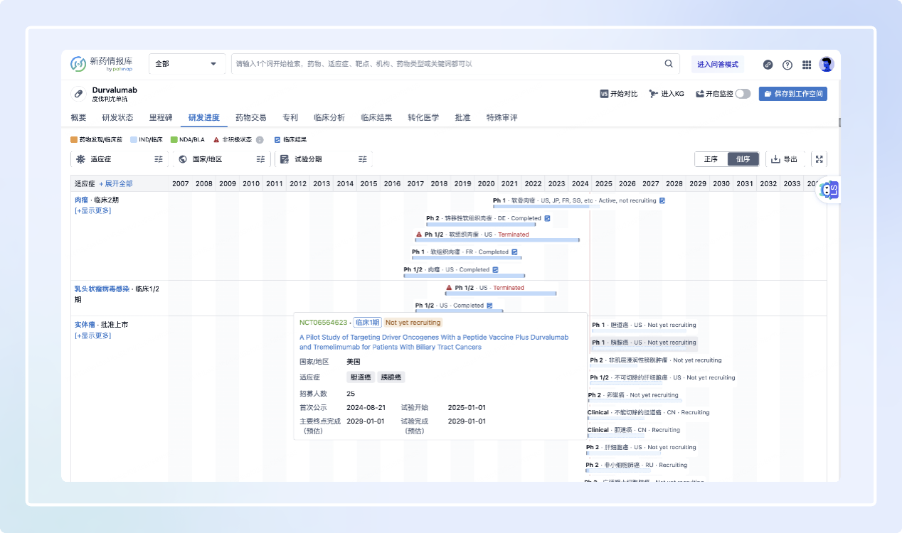The width and height of the screenshot is (902, 533).
Task: Switch to 研发状态 tab
Action: [117, 117]
